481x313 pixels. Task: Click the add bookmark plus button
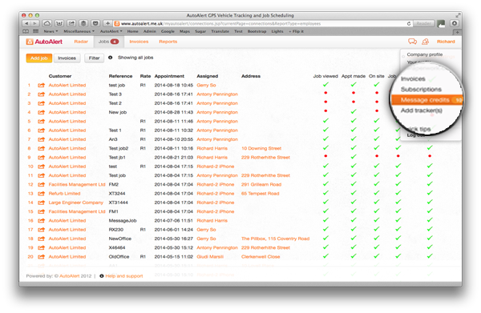pyautogui.click(x=107, y=23)
